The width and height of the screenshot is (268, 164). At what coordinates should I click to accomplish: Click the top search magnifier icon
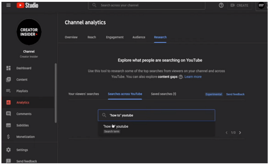coord(94,5)
